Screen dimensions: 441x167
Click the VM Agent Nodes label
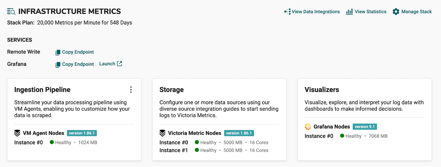[x=44, y=133]
